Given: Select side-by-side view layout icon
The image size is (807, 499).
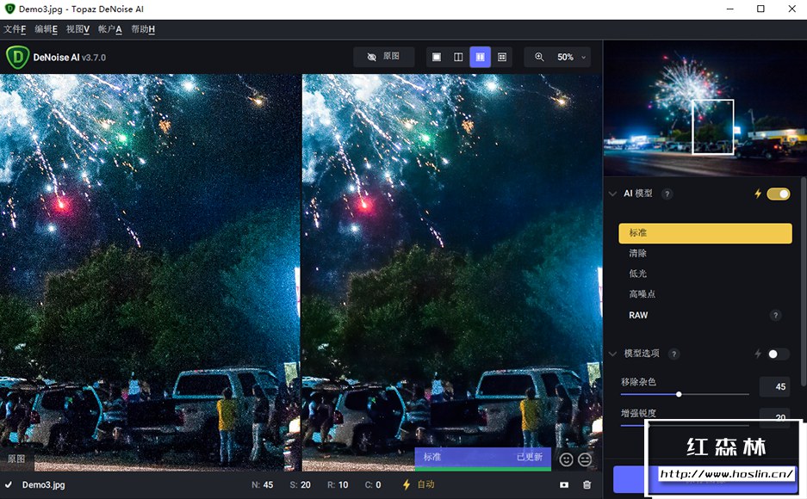Looking at the screenshot, I should click(480, 57).
